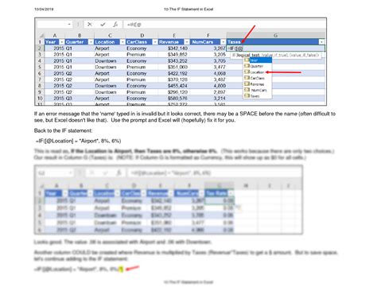Select Taxes in the autocomplete suggestion list
Image resolution: width=377 pixels, height=291 pixels.
pyautogui.click(x=258, y=96)
